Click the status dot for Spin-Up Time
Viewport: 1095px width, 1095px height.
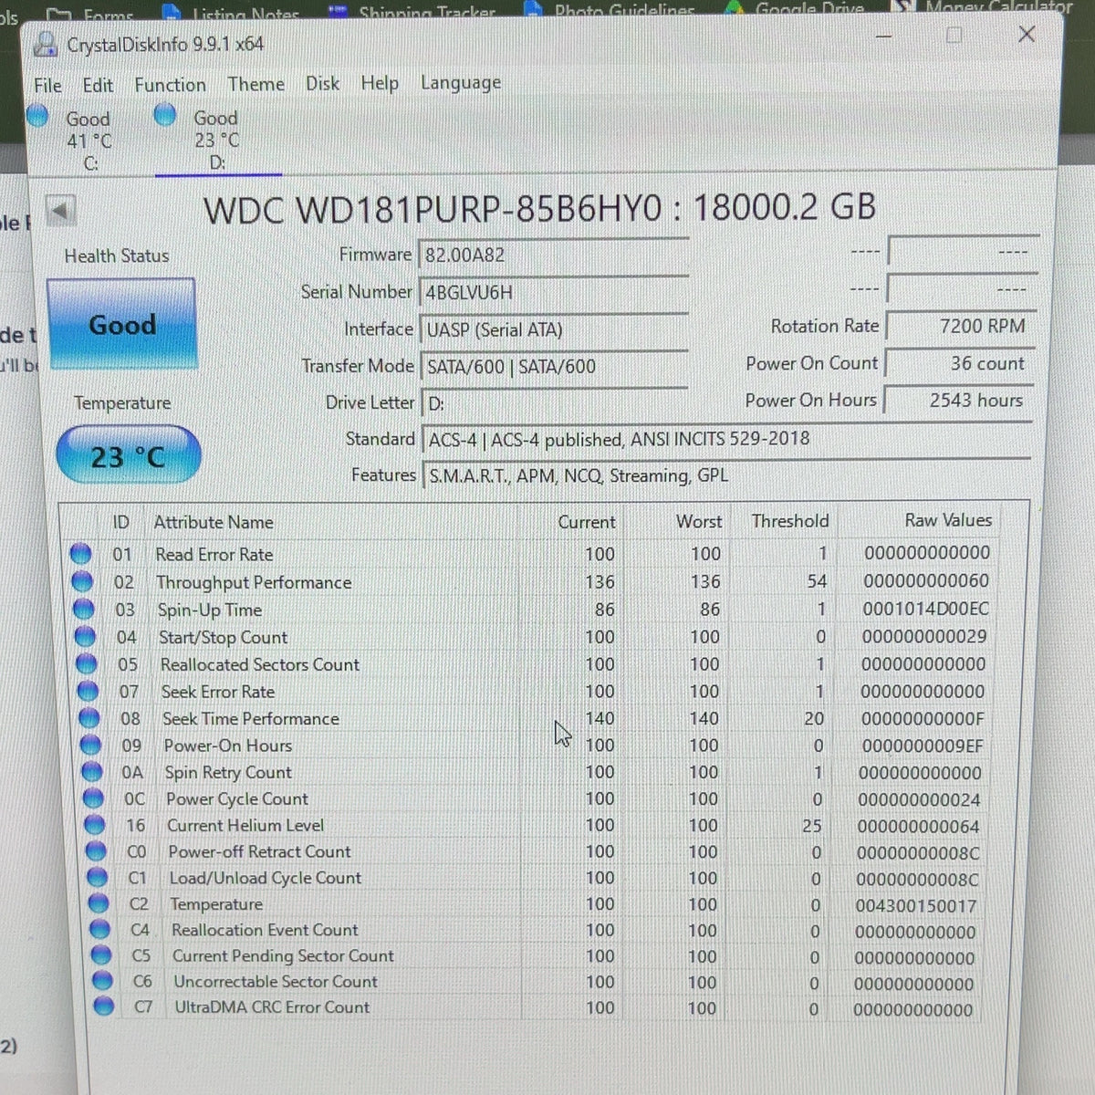(84, 609)
